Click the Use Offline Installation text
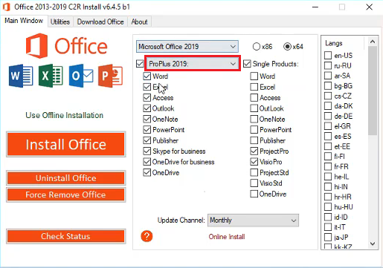 [x=65, y=115]
